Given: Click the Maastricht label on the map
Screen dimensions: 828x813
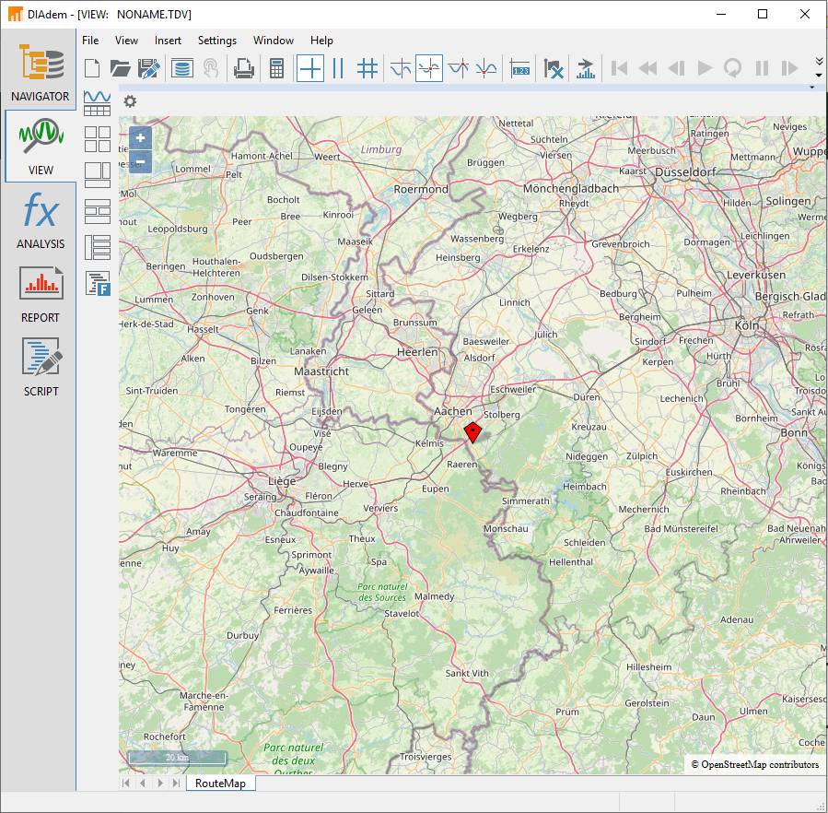Looking at the screenshot, I should [x=321, y=371].
